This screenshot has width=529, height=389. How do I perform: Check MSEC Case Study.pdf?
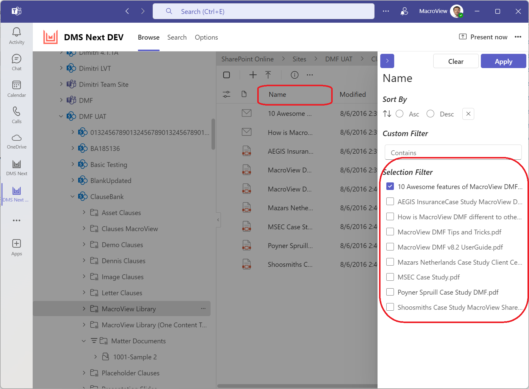390,277
